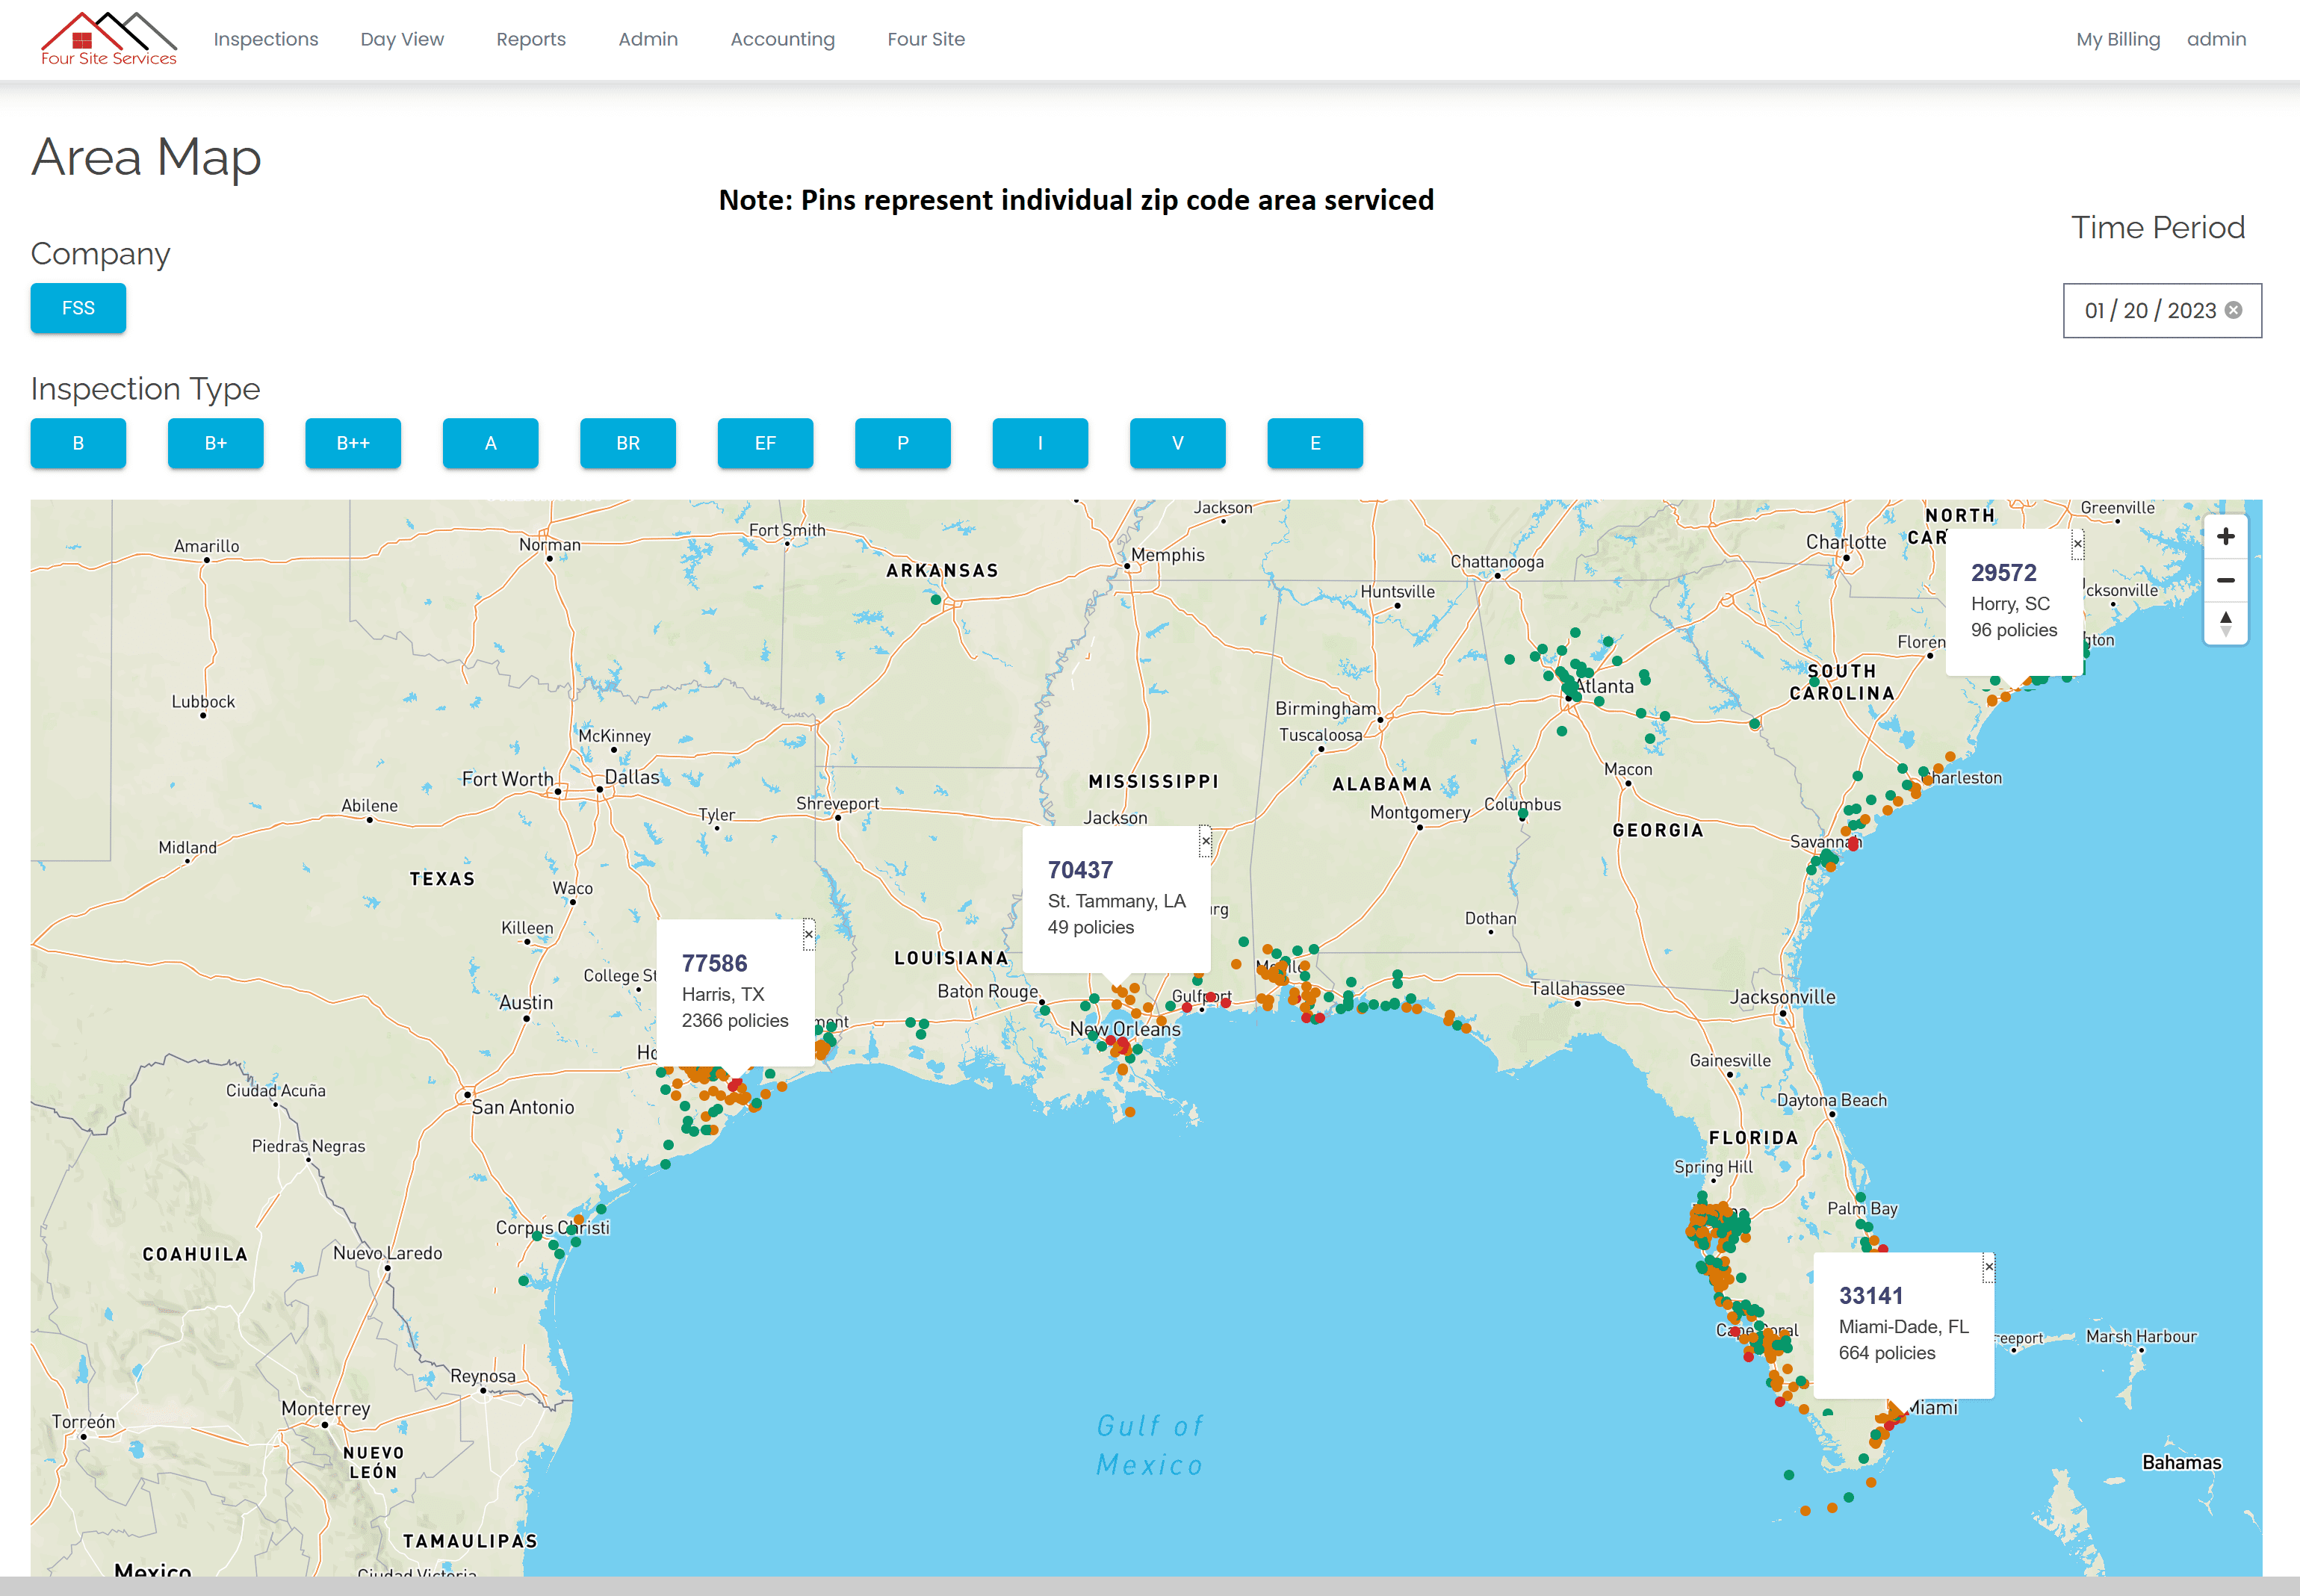Image resolution: width=2300 pixels, height=1596 pixels.
Task: Open the Accounting menu
Action: pyautogui.click(x=782, y=39)
